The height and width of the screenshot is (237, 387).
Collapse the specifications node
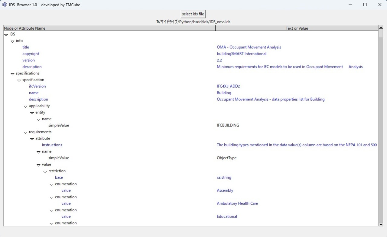point(12,74)
